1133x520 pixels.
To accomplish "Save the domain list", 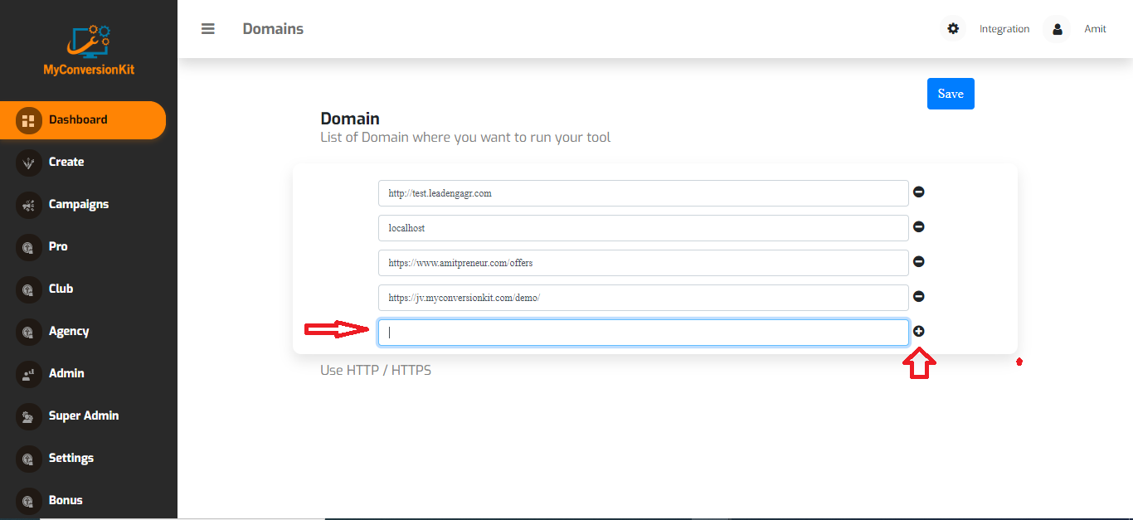I will pyautogui.click(x=951, y=94).
